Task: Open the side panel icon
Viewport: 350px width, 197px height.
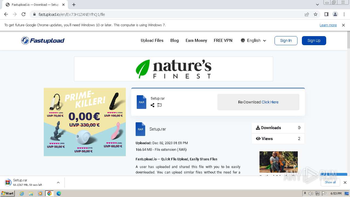Action: (326, 14)
